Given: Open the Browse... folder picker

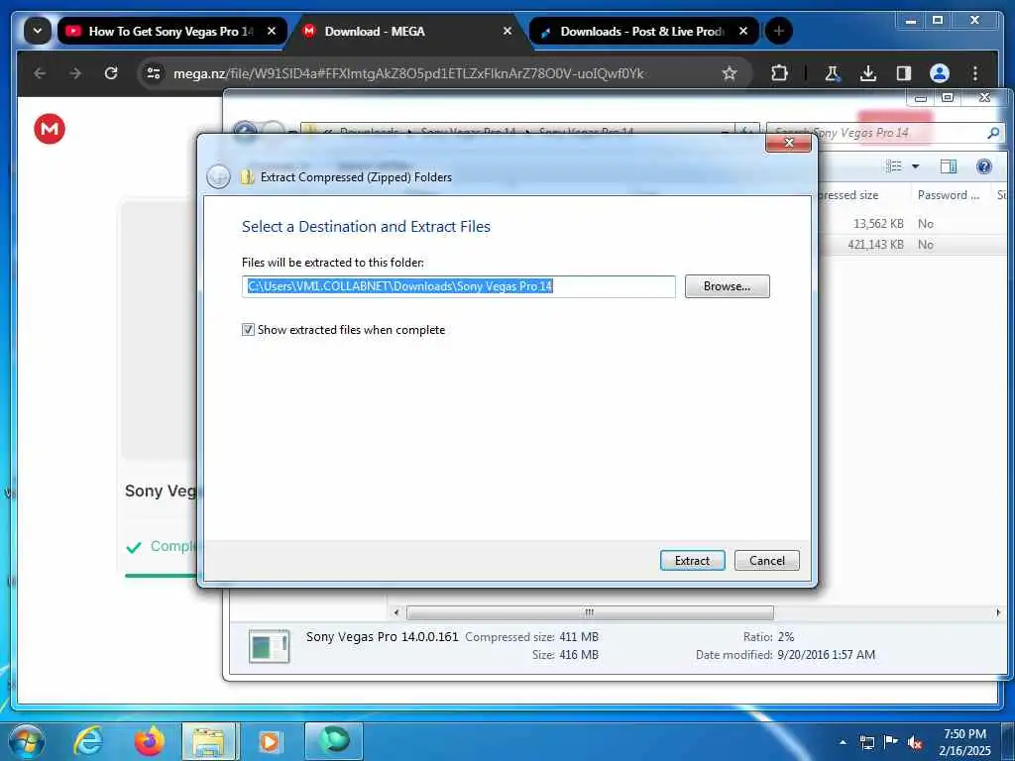Looking at the screenshot, I should click(727, 286).
